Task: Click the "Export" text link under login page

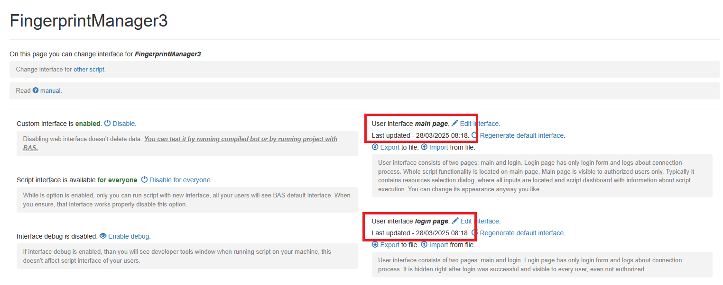Action: coord(390,245)
